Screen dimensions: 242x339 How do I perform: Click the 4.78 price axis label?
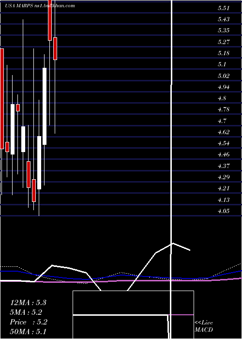[224, 109]
